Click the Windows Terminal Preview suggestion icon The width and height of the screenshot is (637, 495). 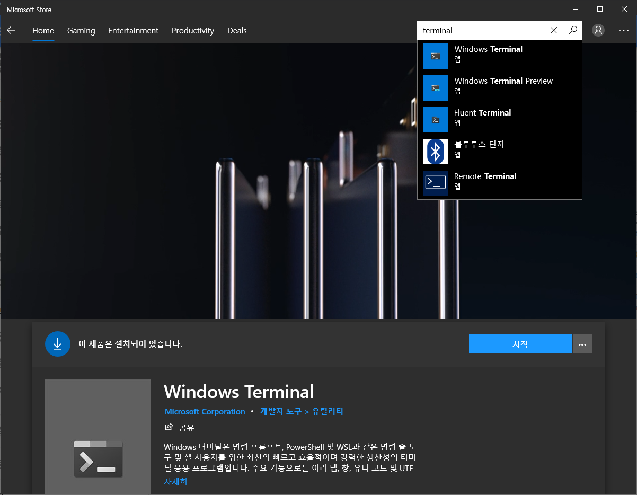point(436,88)
